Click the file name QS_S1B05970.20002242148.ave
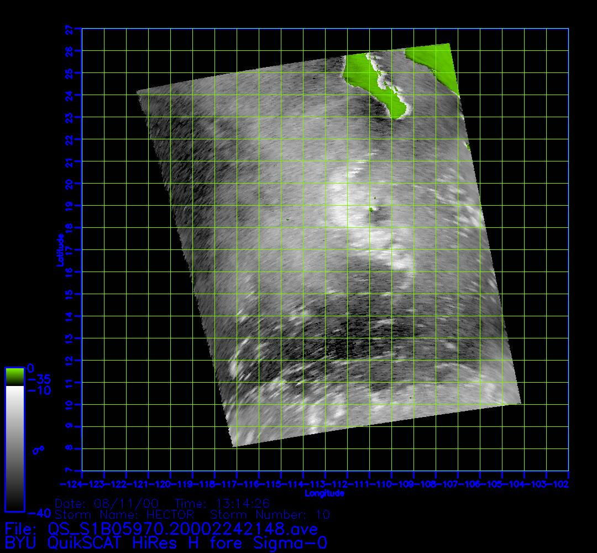 (x=183, y=529)
